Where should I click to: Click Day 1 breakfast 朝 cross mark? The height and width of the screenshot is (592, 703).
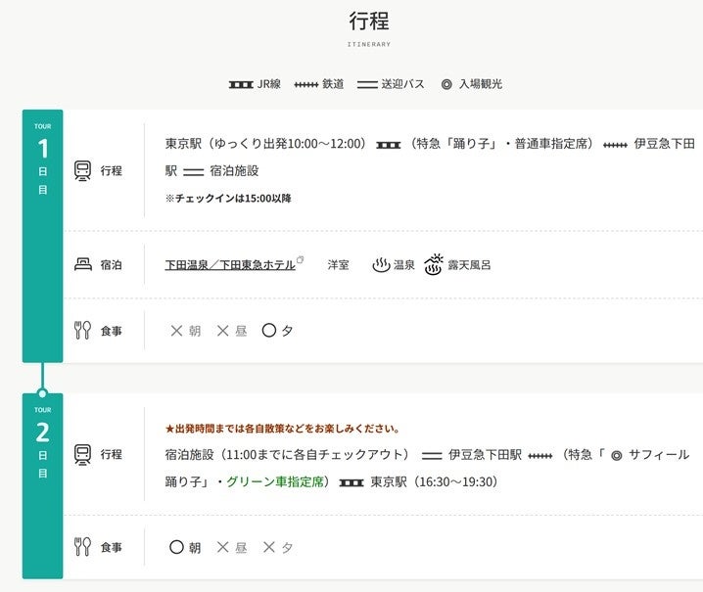click(x=176, y=331)
